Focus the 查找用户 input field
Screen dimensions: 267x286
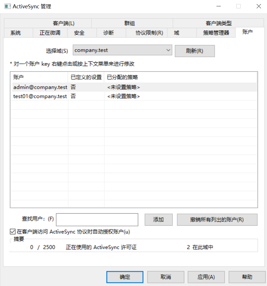(x=97, y=220)
